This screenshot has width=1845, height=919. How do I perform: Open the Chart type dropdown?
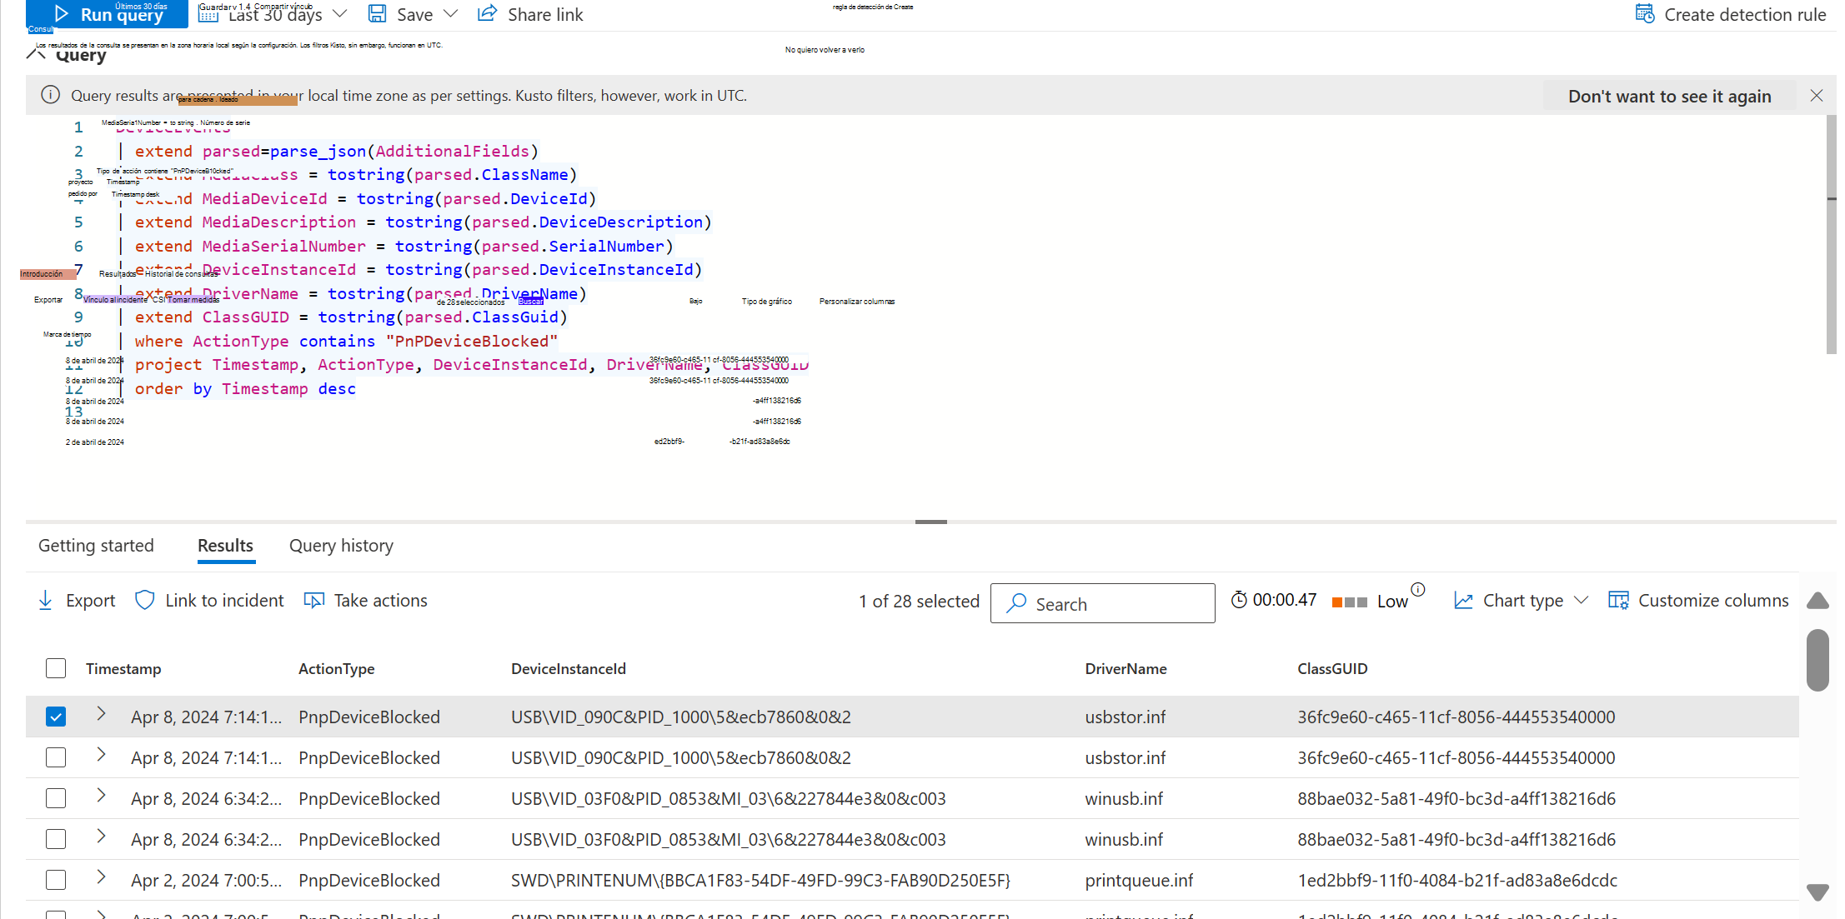(x=1522, y=601)
